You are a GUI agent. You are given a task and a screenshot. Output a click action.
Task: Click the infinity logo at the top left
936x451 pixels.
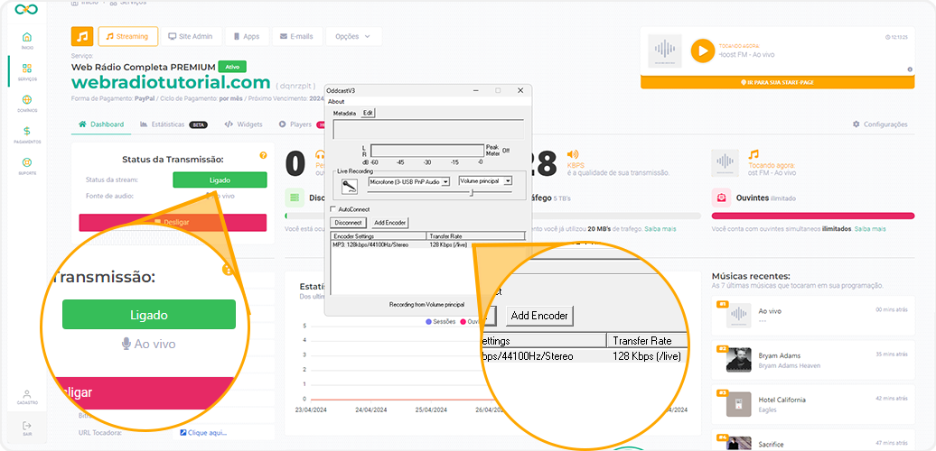click(x=26, y=9)
